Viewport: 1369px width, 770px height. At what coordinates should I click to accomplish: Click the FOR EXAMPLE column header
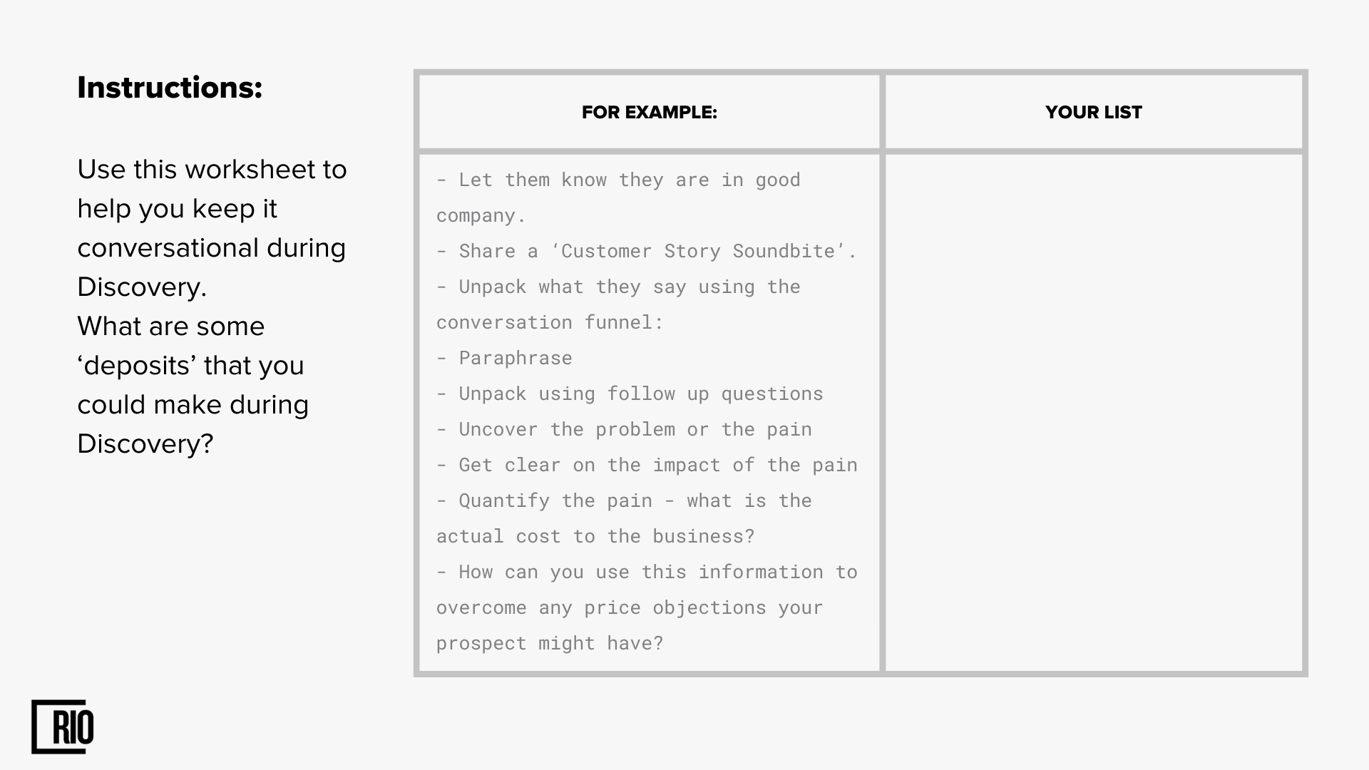coord(649,112)
